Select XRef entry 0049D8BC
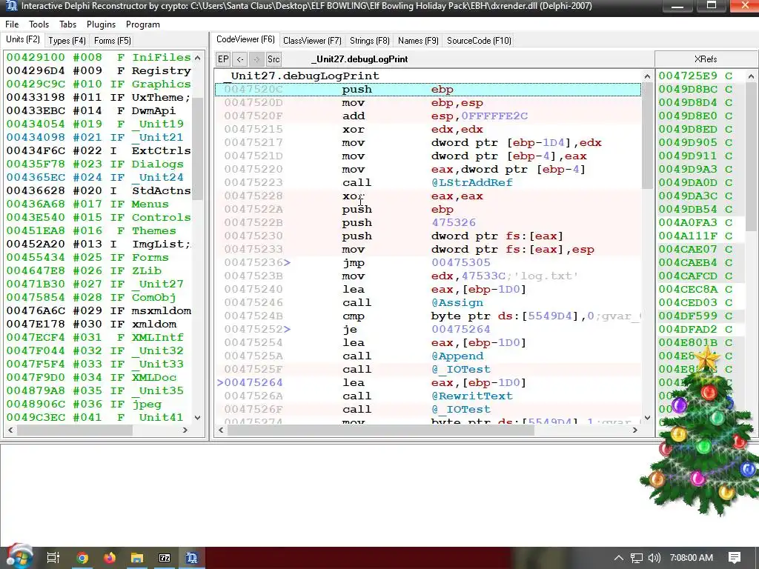Image resolution: width=759 pixels, height=569 pixels. tap(701, 89)
